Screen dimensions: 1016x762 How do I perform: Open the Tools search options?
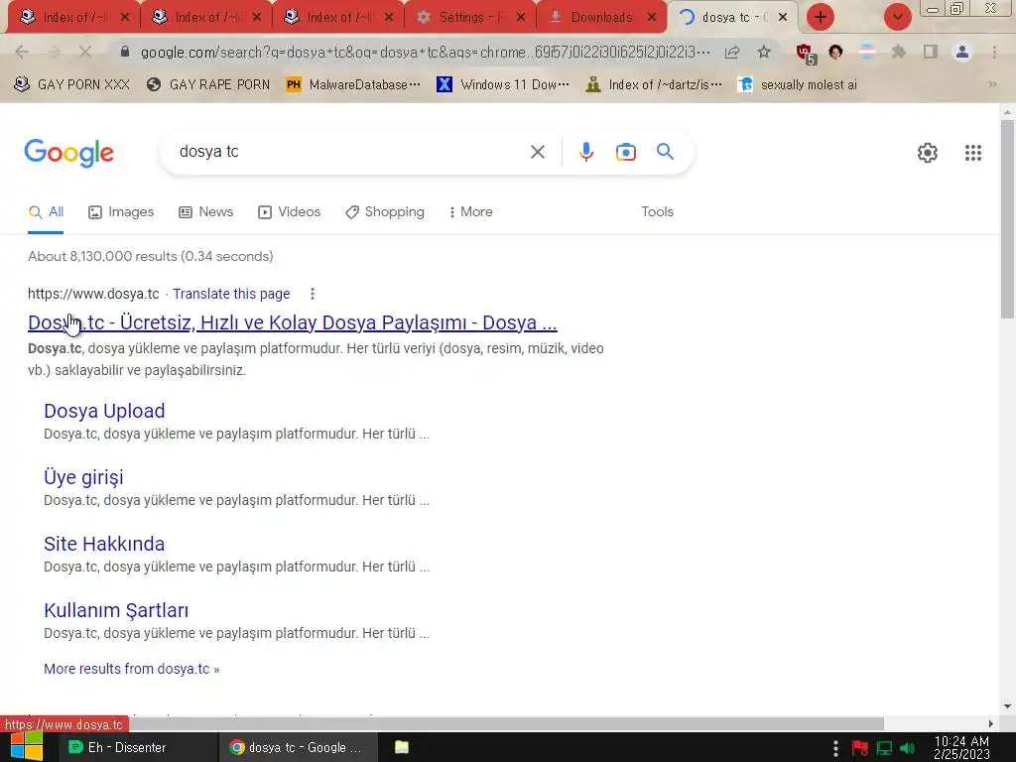657,212
